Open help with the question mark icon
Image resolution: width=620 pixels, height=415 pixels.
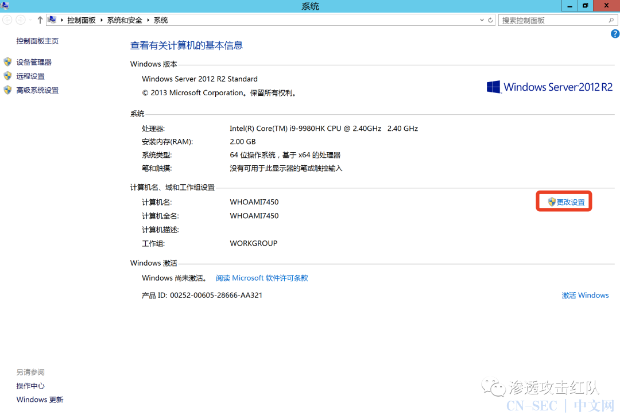click(615, 34)
